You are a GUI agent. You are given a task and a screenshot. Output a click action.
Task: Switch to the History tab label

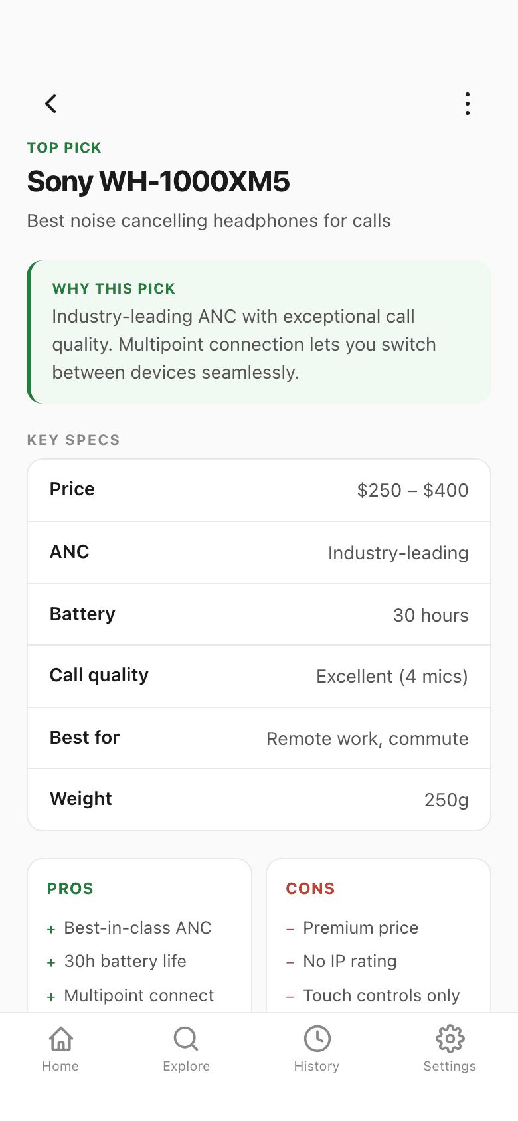pos(317,1066)
